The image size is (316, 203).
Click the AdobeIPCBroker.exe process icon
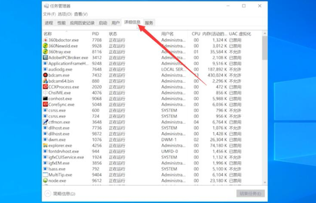pos(45,58)
